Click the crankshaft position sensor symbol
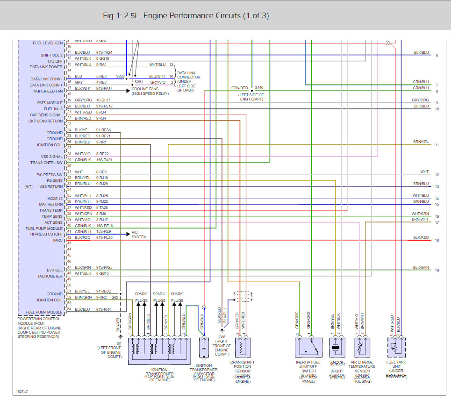451x400 pixels. [243, 348]
